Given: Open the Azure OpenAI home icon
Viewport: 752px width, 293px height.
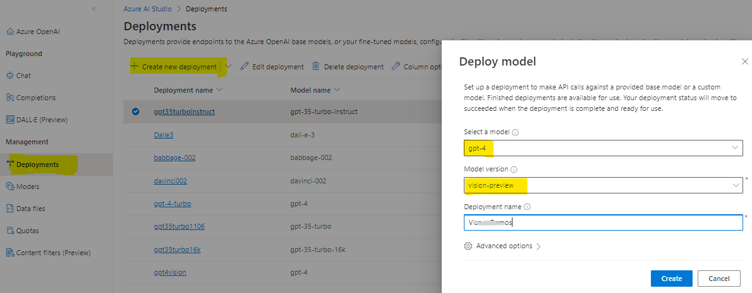Looking at the screenshot, I should (x=10, y=32).
